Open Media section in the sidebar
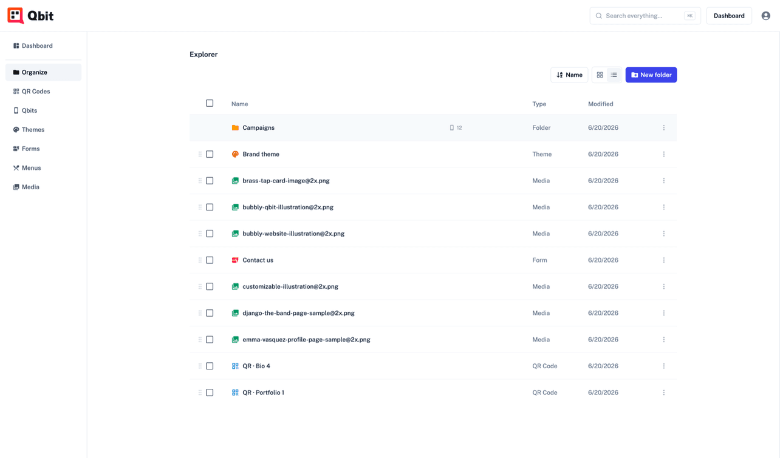 coord(43,187)
